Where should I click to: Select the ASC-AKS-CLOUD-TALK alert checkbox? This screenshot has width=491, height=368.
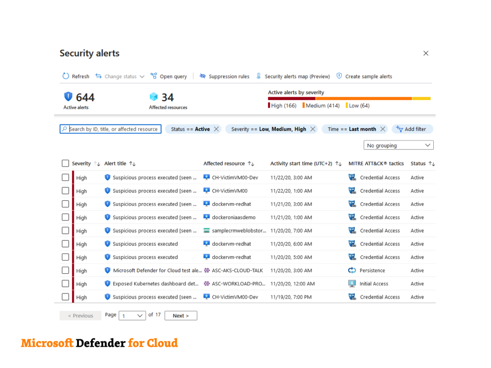[65, 270]
